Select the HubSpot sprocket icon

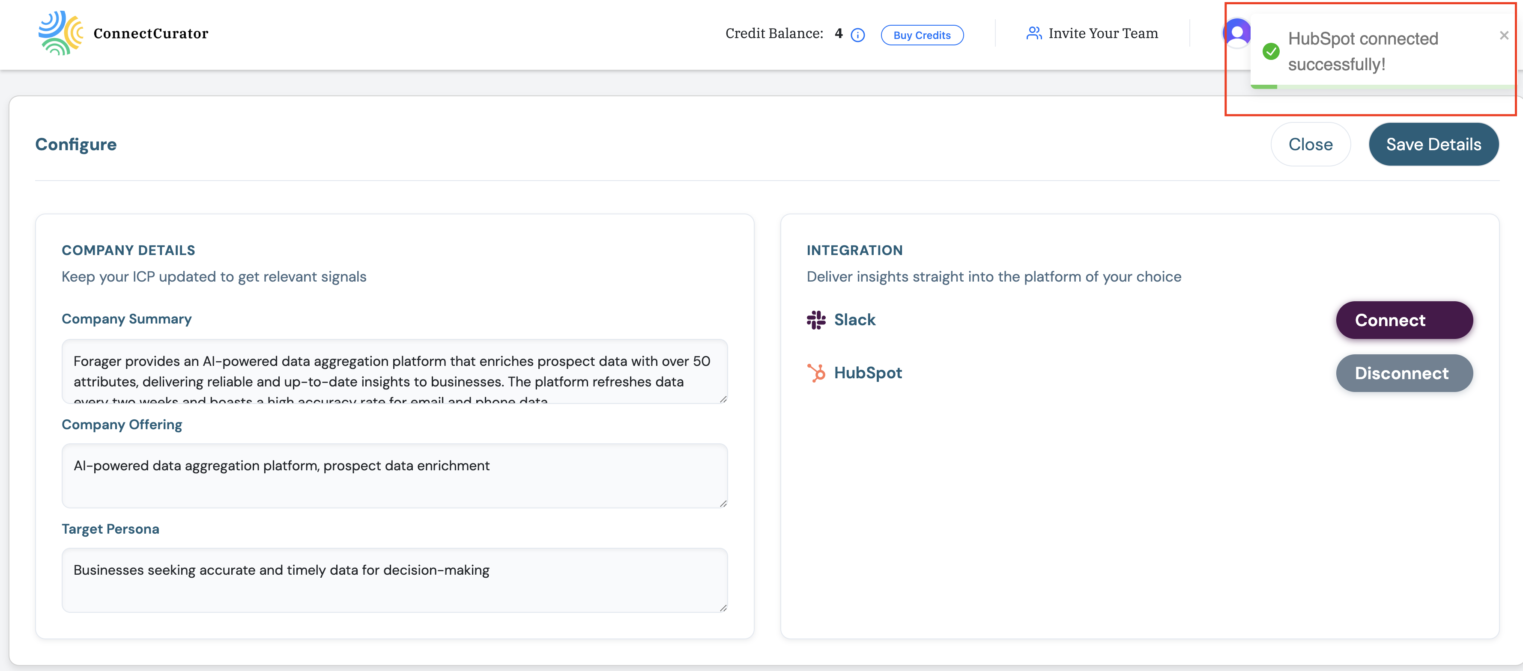(x=816, y=372)
